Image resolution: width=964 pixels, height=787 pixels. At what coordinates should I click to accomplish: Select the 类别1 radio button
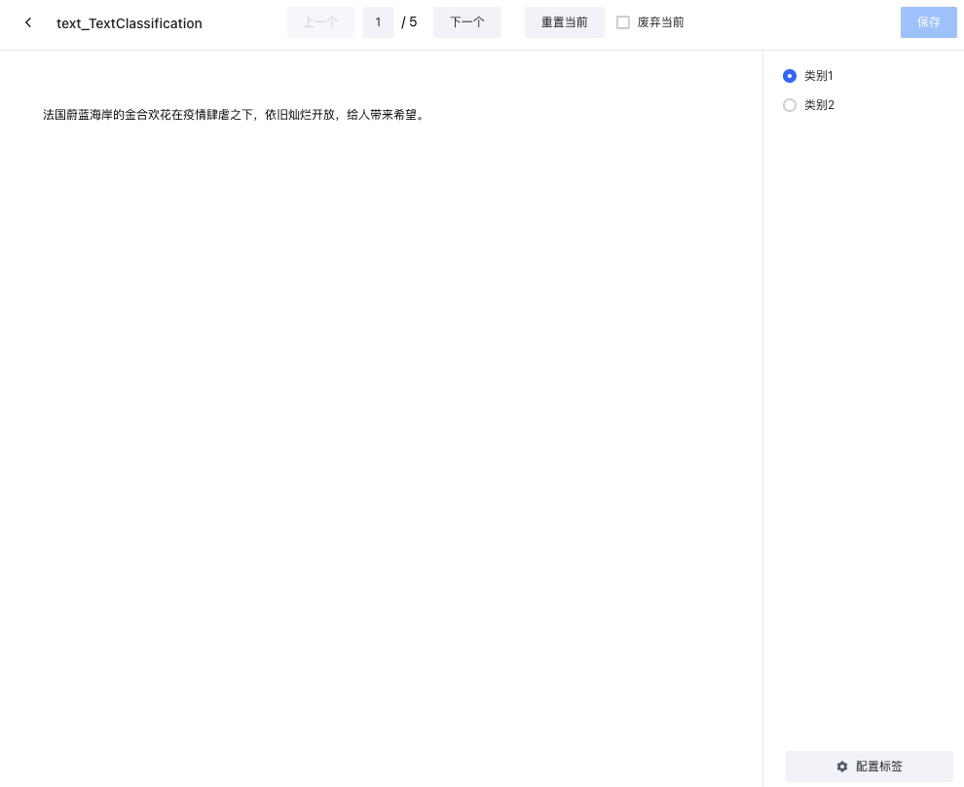click(790, 76)
